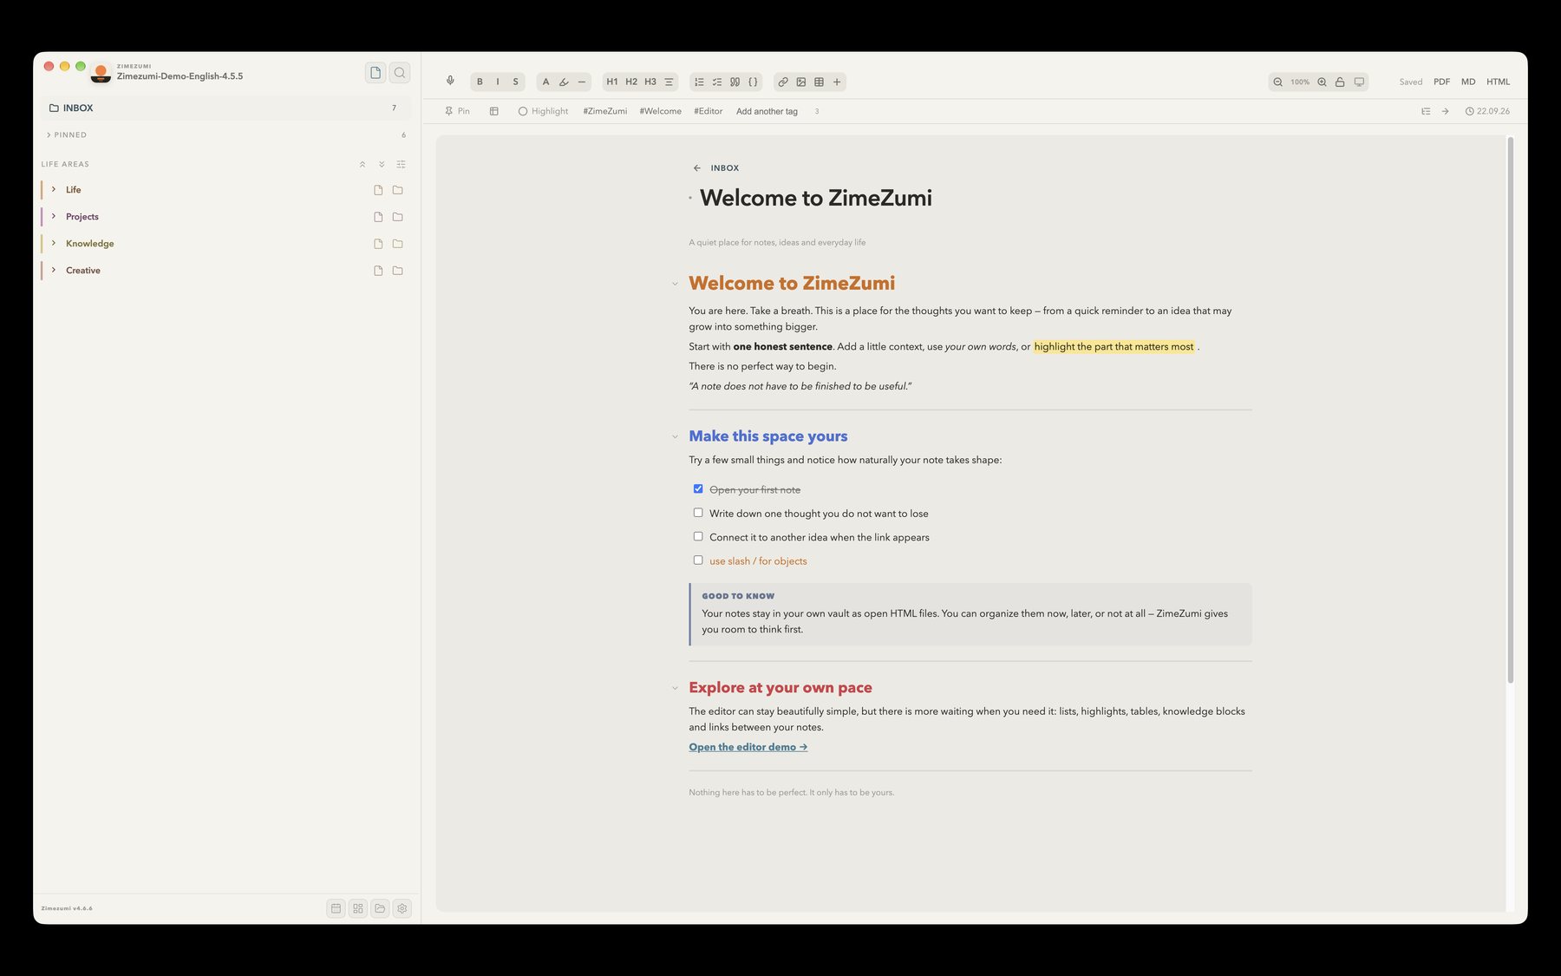Open the text alignment tool

(x=669, y=82)
